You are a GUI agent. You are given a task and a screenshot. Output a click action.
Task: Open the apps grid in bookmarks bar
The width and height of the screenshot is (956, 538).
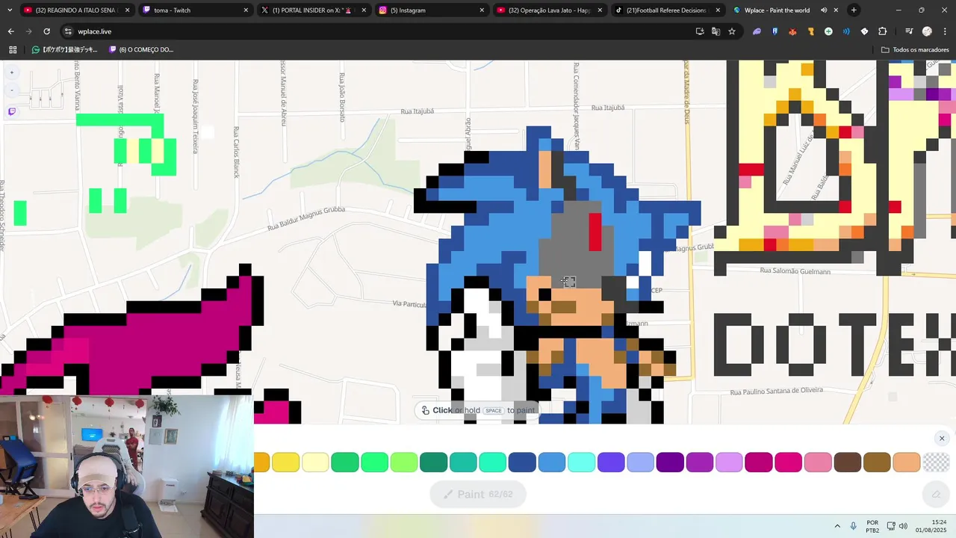[x=13, y=49]
